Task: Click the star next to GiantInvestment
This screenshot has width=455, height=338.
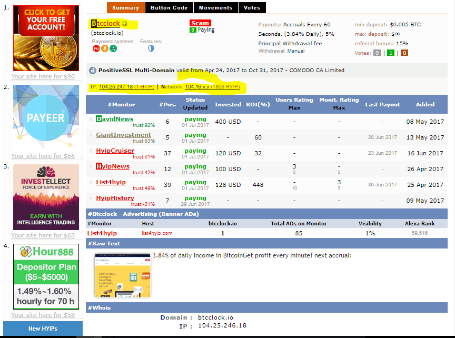Action: coord(91,135)
